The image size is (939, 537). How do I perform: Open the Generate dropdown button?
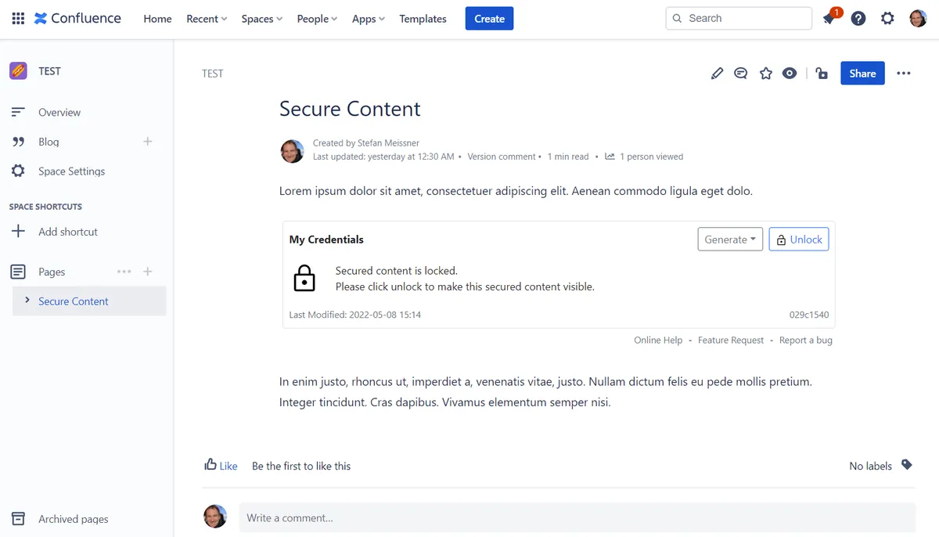(x=730, y=240)
